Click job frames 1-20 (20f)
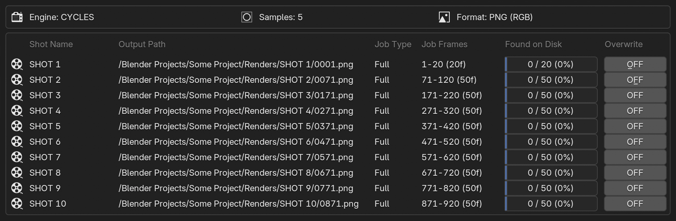The width and height of the screenshot is (676, 221). point(444,64)
